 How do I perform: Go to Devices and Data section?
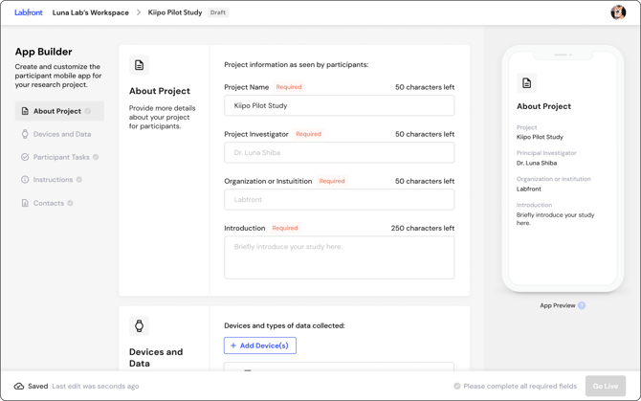(62, 134)
